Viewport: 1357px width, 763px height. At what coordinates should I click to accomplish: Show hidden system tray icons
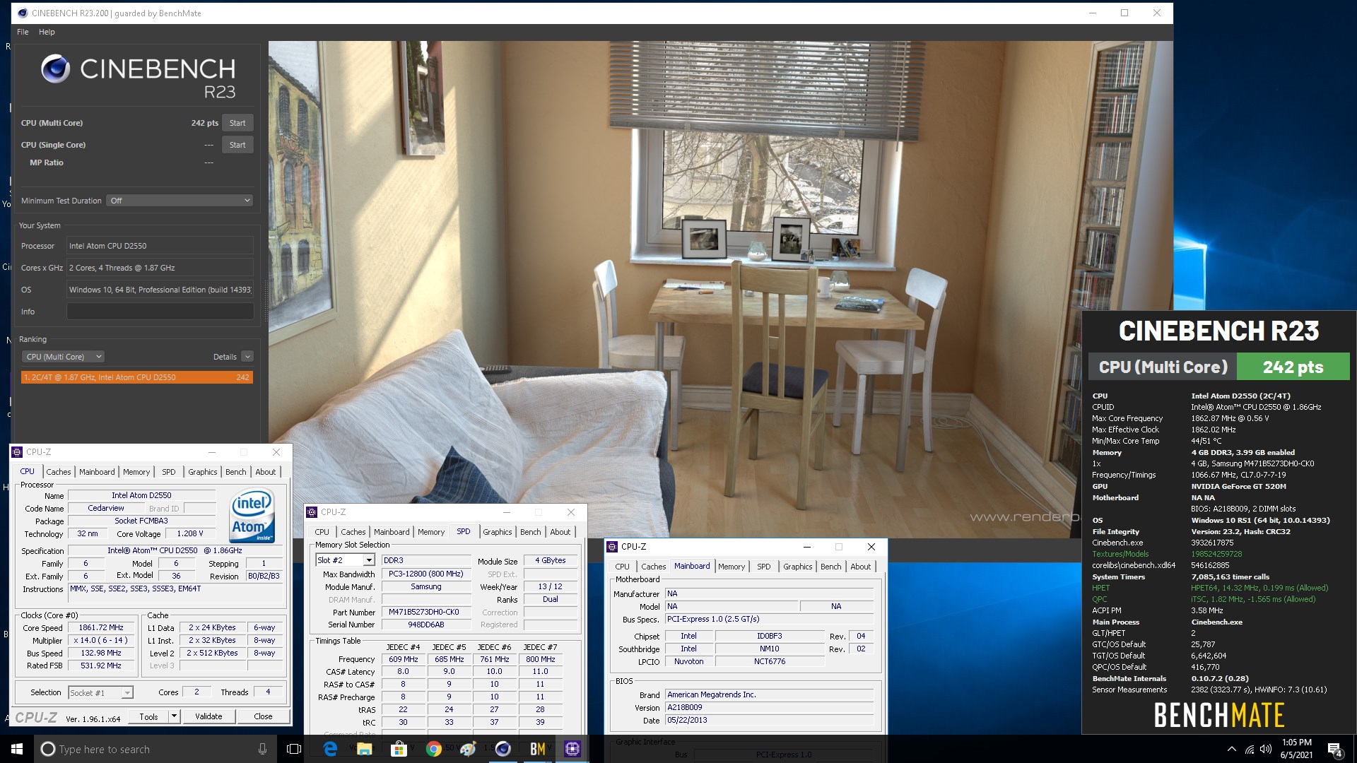(x=1232, y=749)
